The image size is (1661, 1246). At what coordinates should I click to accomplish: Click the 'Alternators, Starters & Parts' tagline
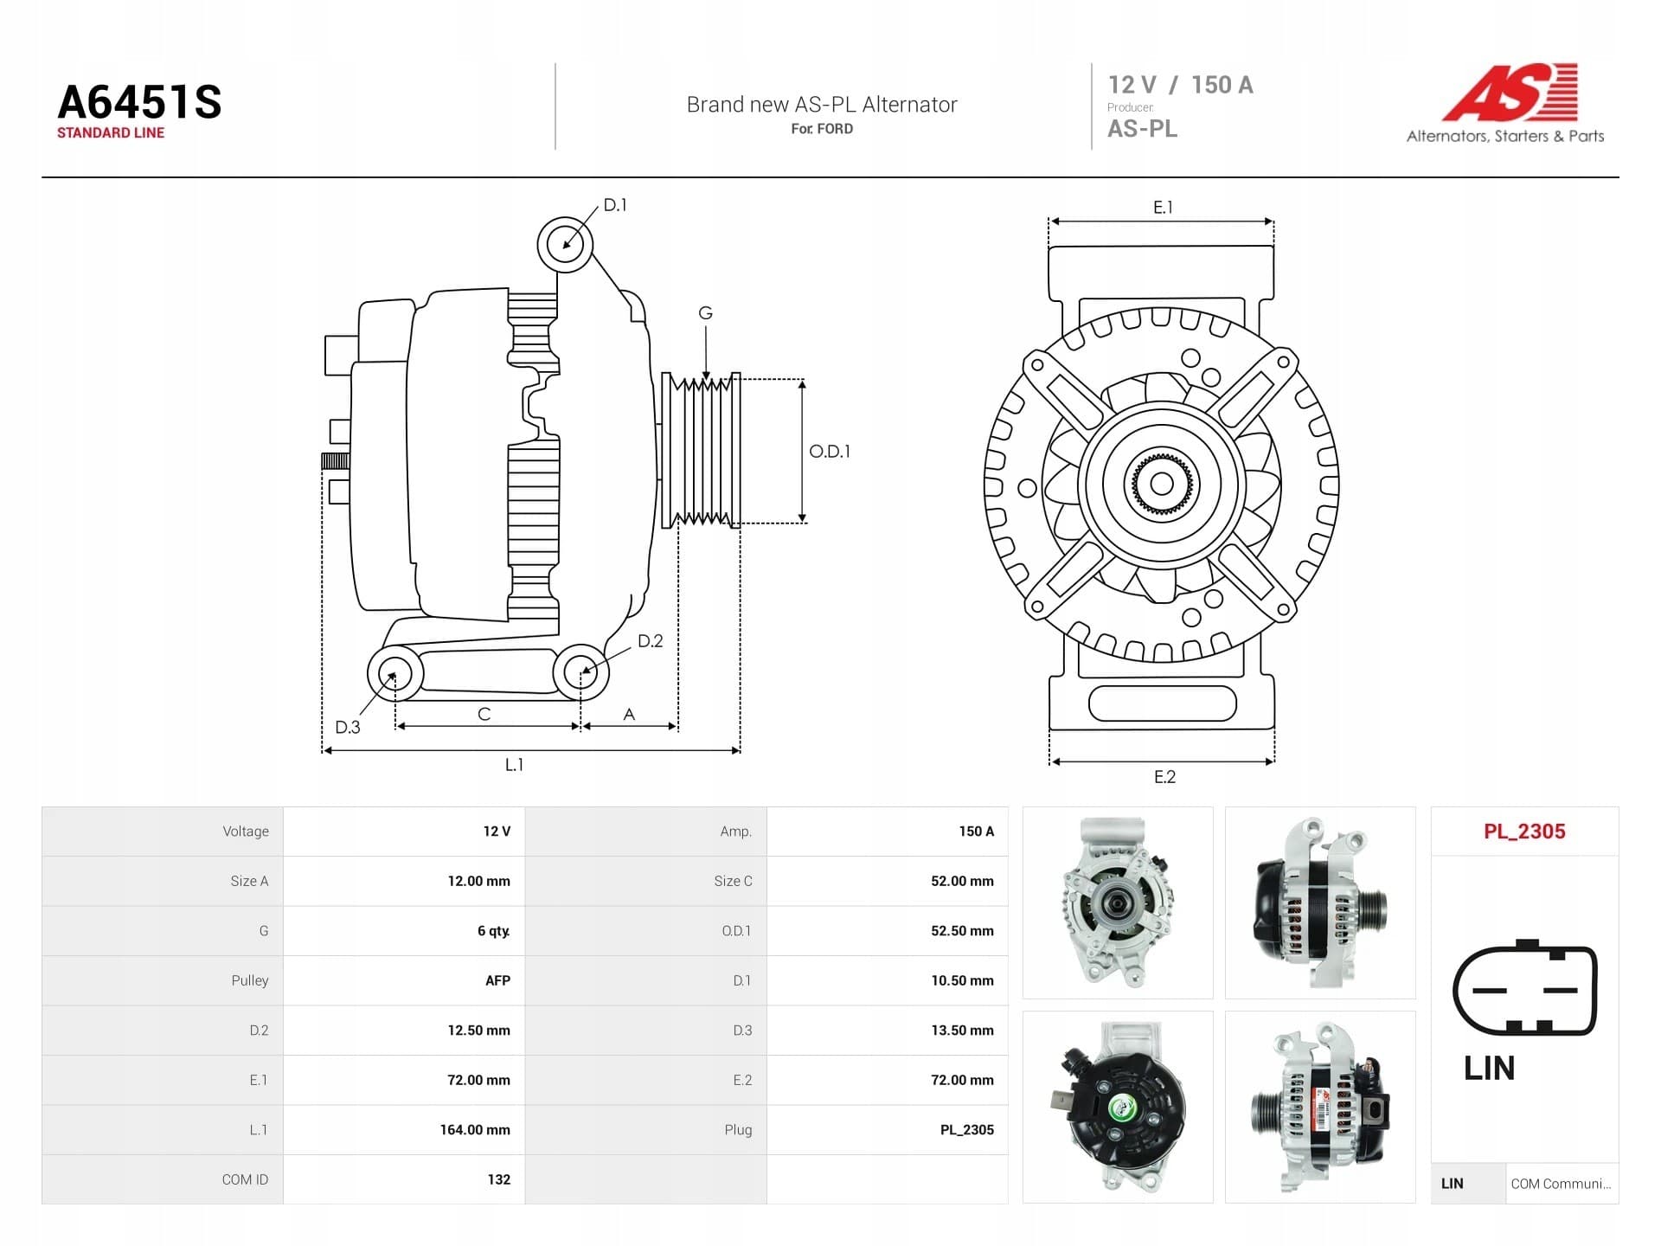click(1505, 136)
